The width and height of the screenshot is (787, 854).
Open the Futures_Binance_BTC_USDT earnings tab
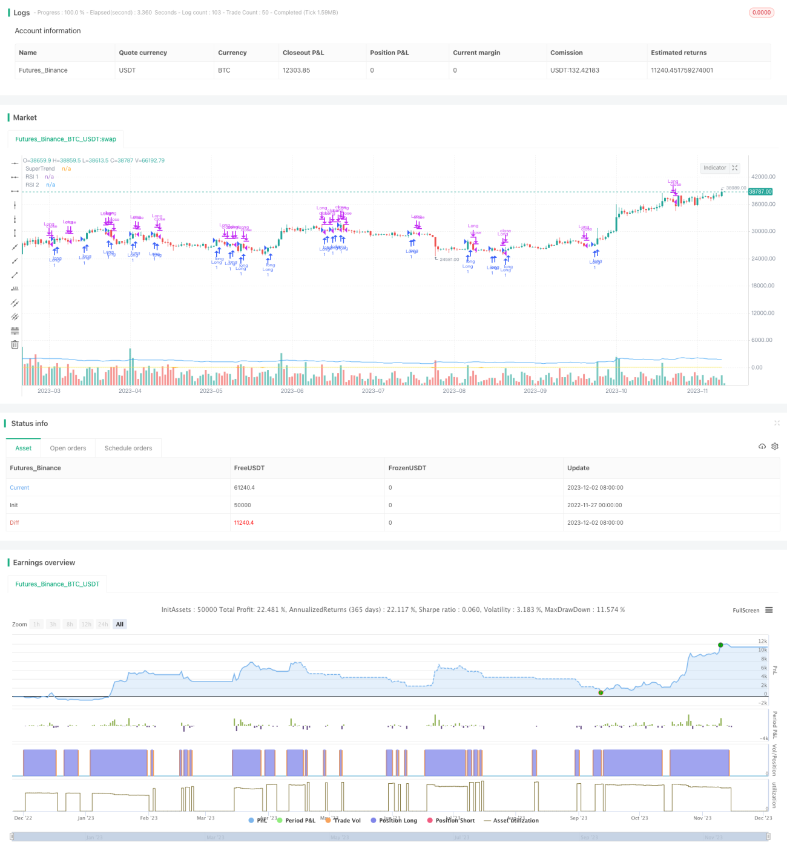58,584
